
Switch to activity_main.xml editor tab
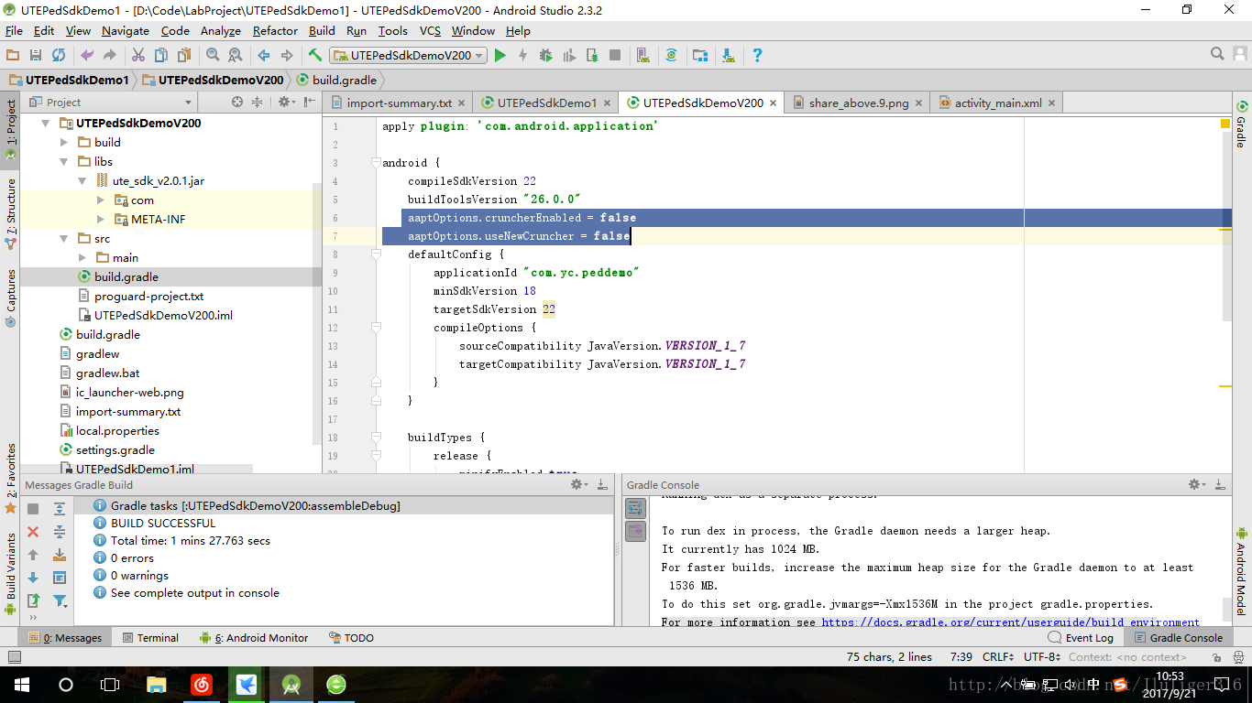997,103
